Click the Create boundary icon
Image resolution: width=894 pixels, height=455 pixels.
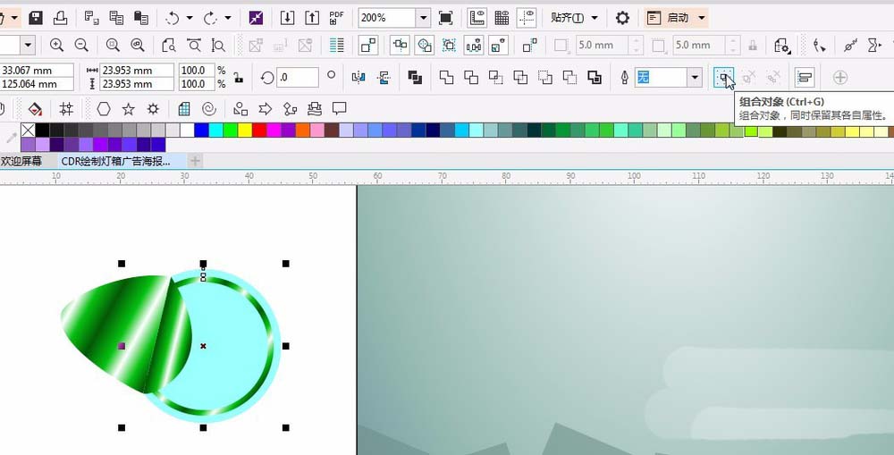pos(595,78)
